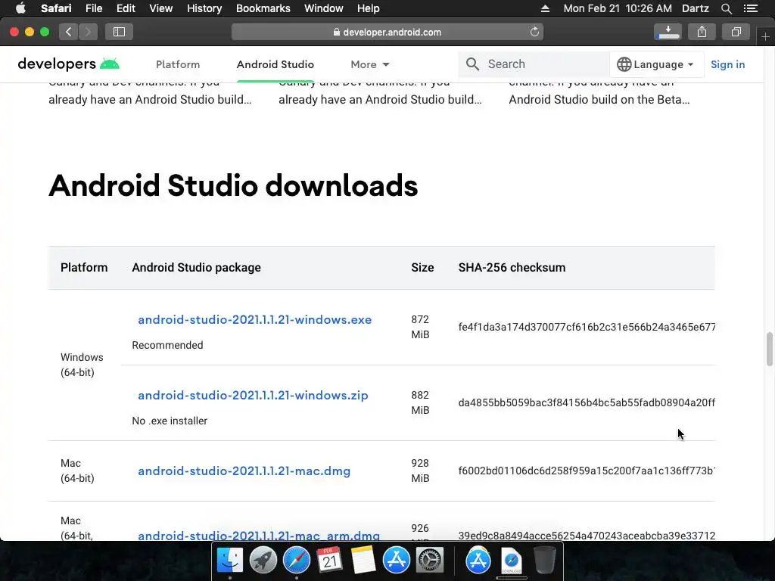Click the Android Studio downloads heading

233,186
